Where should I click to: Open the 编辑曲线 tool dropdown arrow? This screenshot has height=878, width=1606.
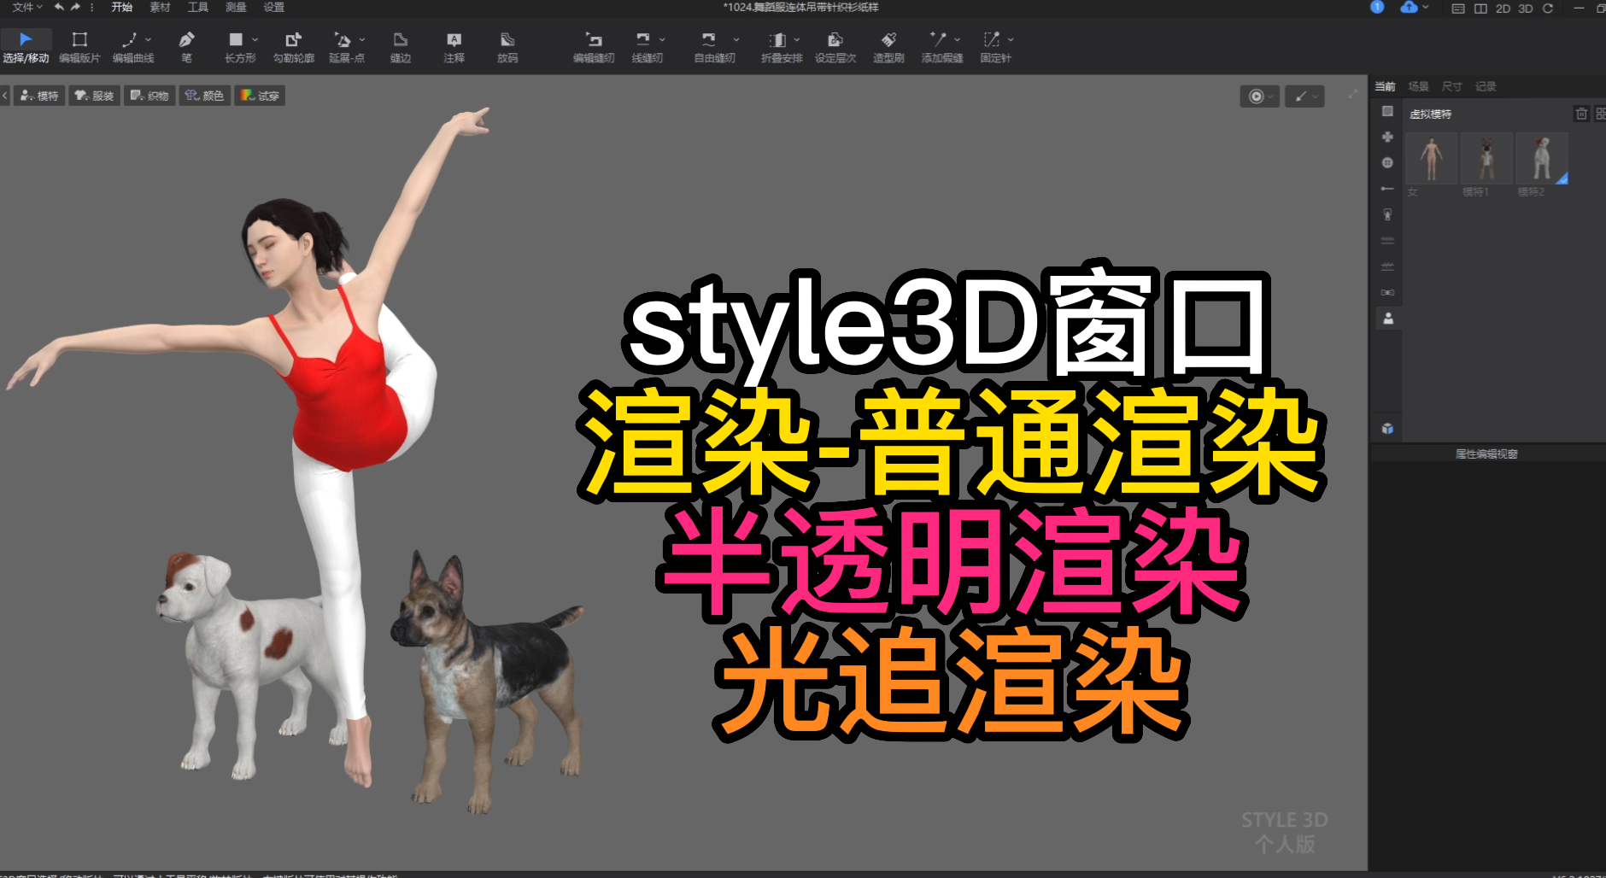[149, 39]
